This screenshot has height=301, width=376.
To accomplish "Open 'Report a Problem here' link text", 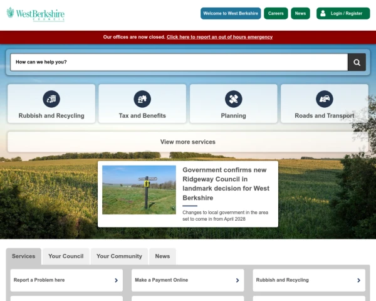I will 39,280.
